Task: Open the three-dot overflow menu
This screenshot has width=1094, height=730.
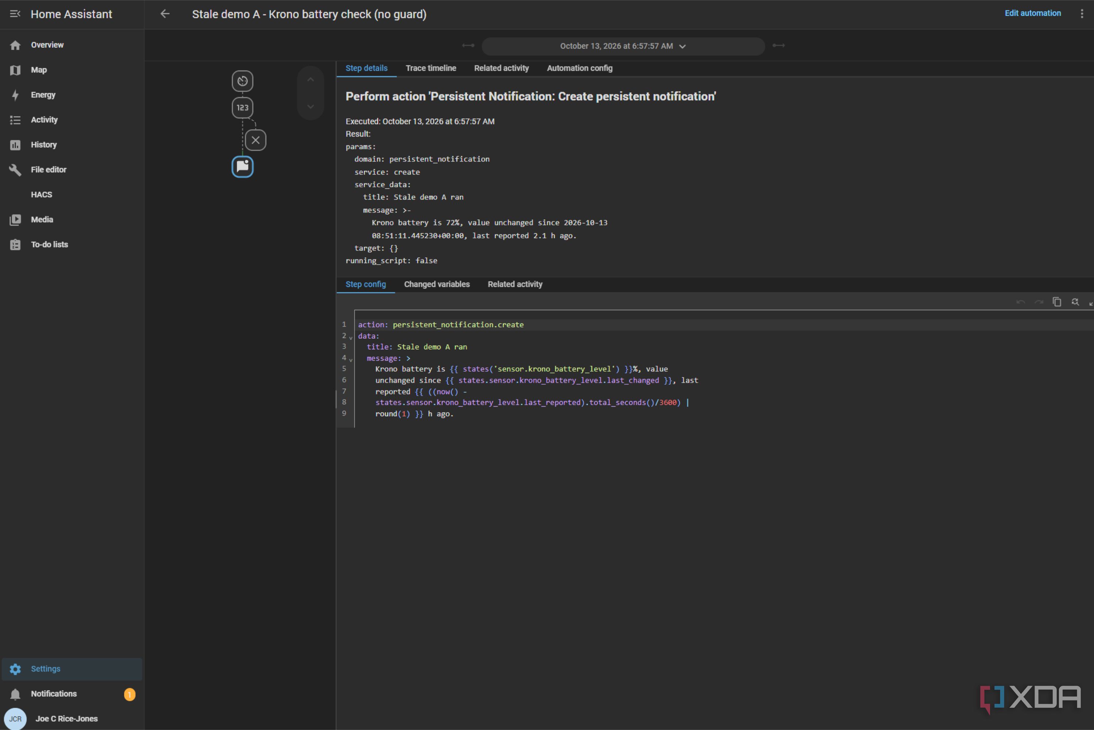Action: tap(1082, 14)
